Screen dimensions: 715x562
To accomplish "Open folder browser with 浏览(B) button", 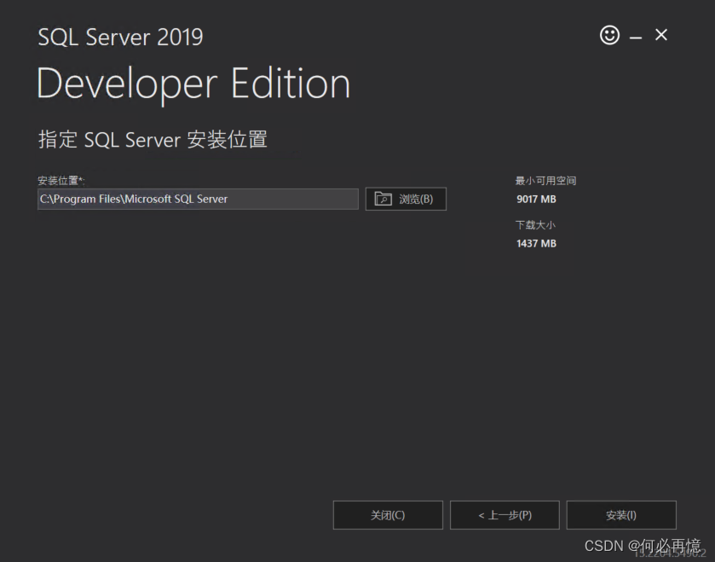I will pos(406,199).
